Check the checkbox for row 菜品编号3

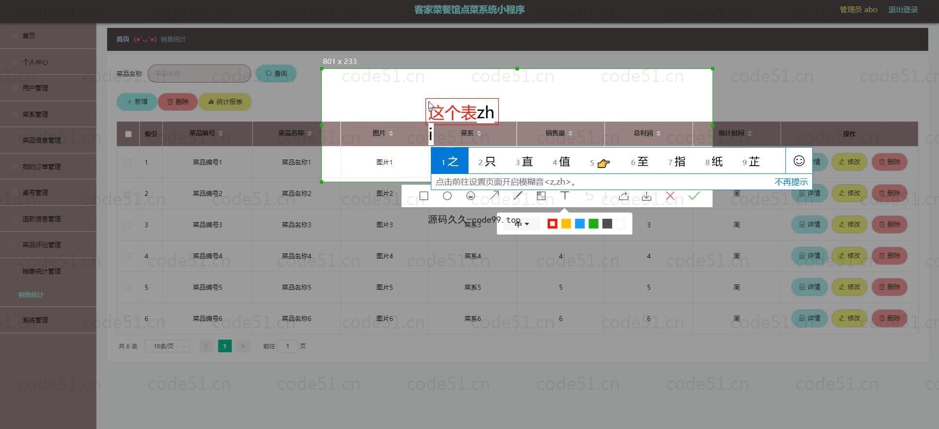(x=128, y=225)
